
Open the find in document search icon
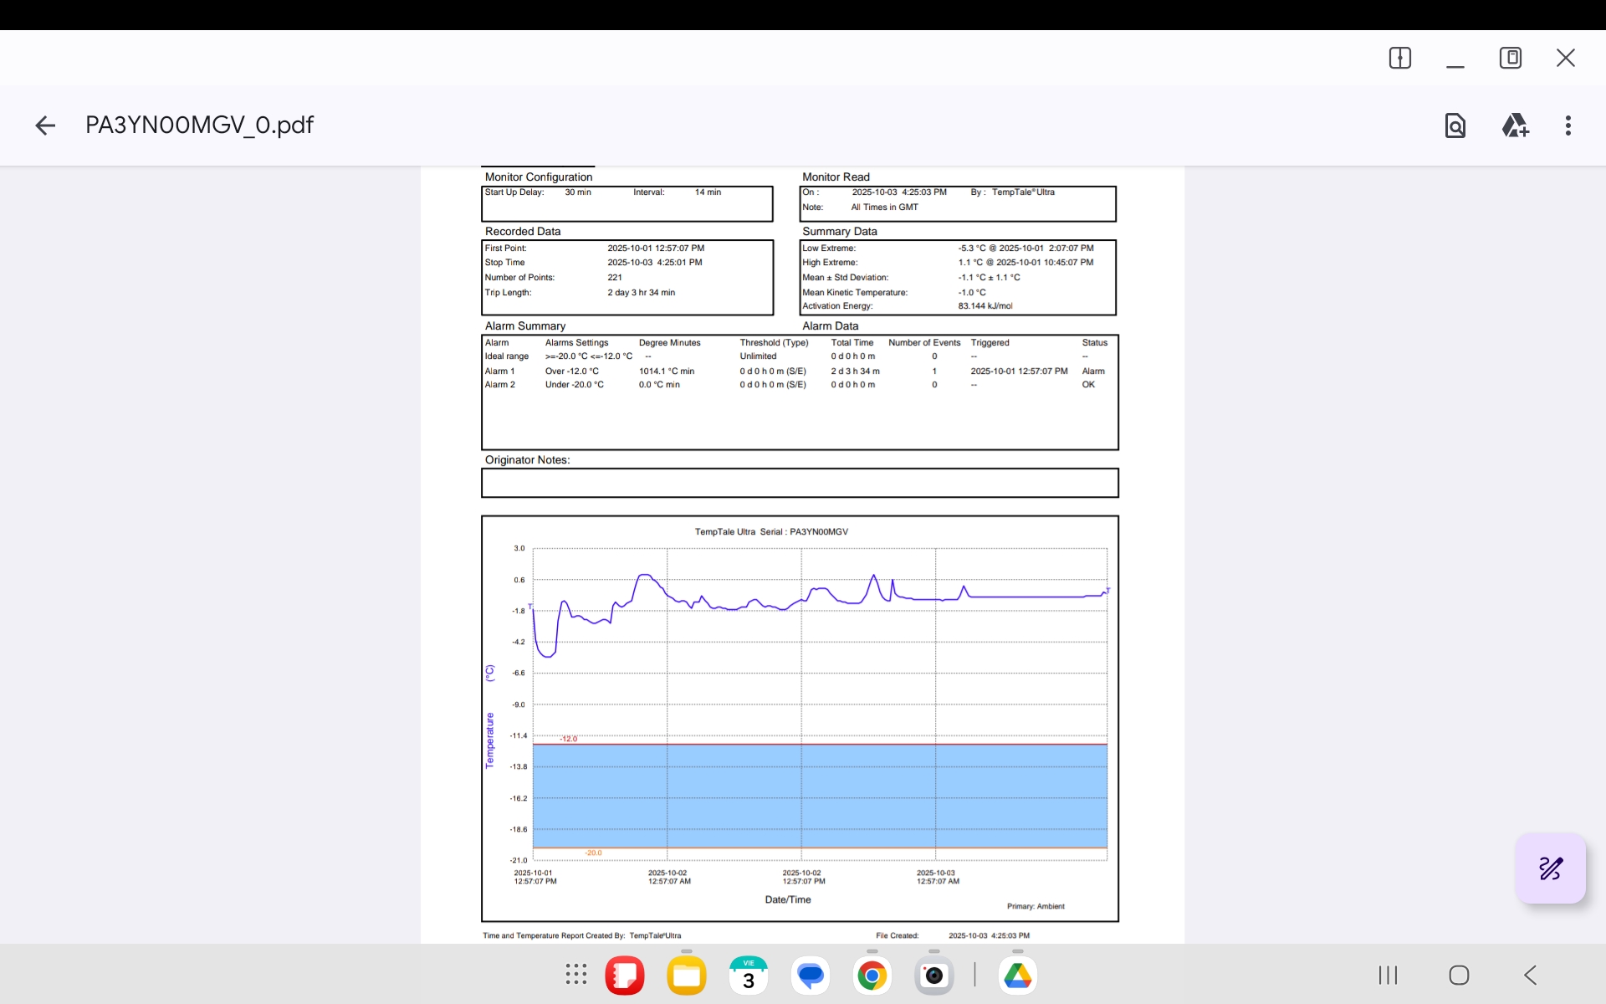coord(1455,125)
